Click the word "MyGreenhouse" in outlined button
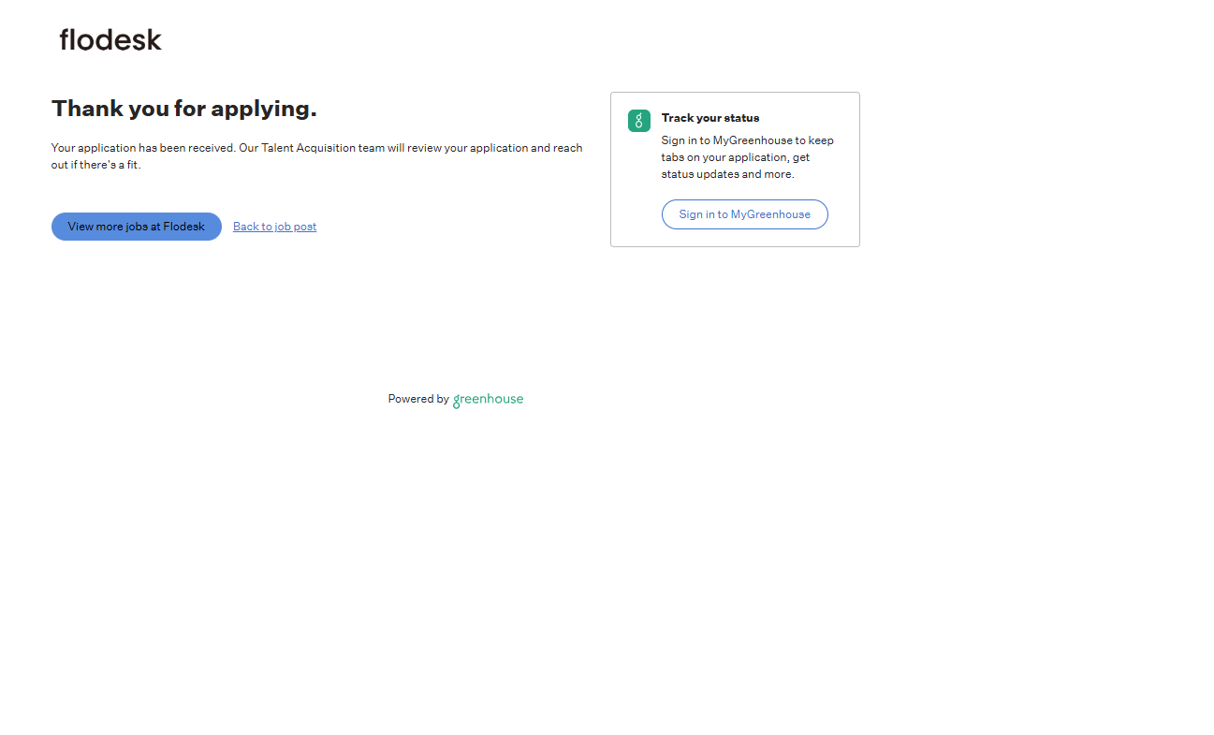 [770, 214]
